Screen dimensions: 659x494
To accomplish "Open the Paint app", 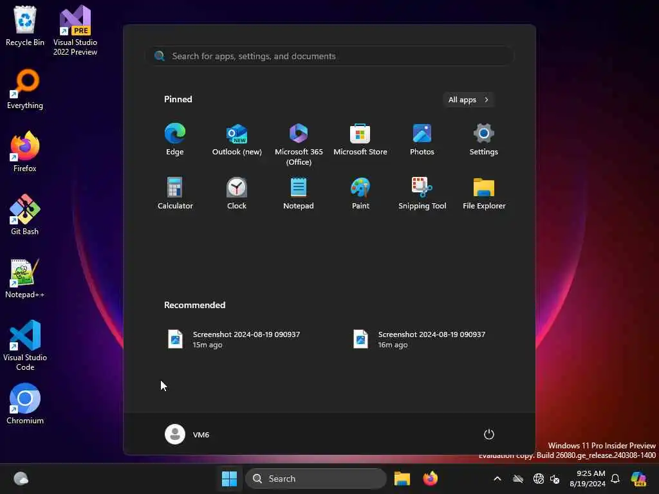I will click(x=360, y=193).
